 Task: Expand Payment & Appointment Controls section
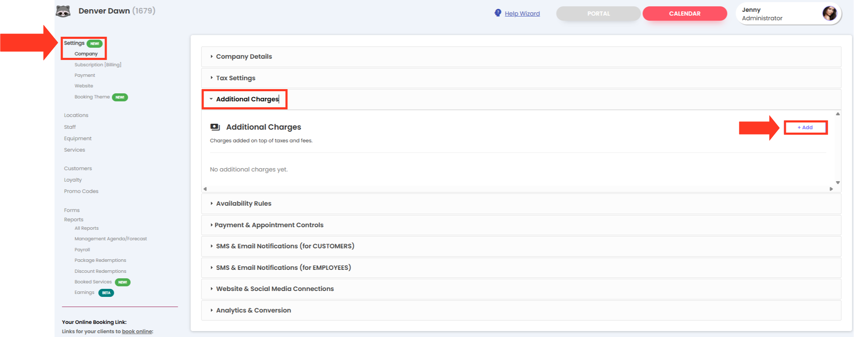(521, 225)
